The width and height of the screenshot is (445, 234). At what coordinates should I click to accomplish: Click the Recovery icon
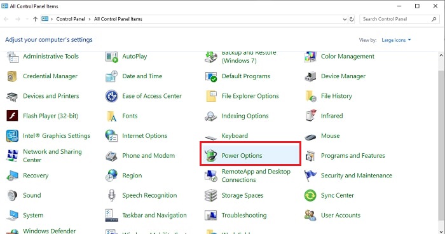point(12,175)
